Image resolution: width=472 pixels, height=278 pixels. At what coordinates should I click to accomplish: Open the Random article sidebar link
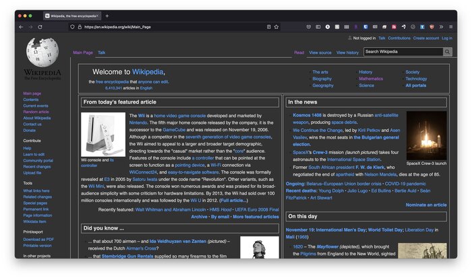click(36, 112)
